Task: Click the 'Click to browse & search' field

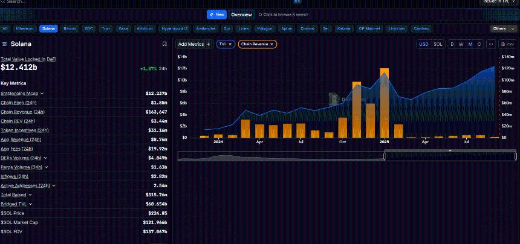Action: (x=283, y=14)
